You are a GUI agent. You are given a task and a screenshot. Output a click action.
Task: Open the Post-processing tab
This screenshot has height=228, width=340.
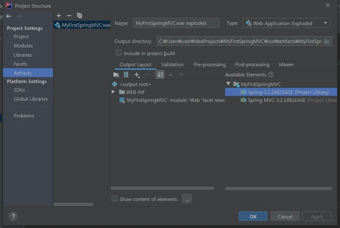(252, 65)
